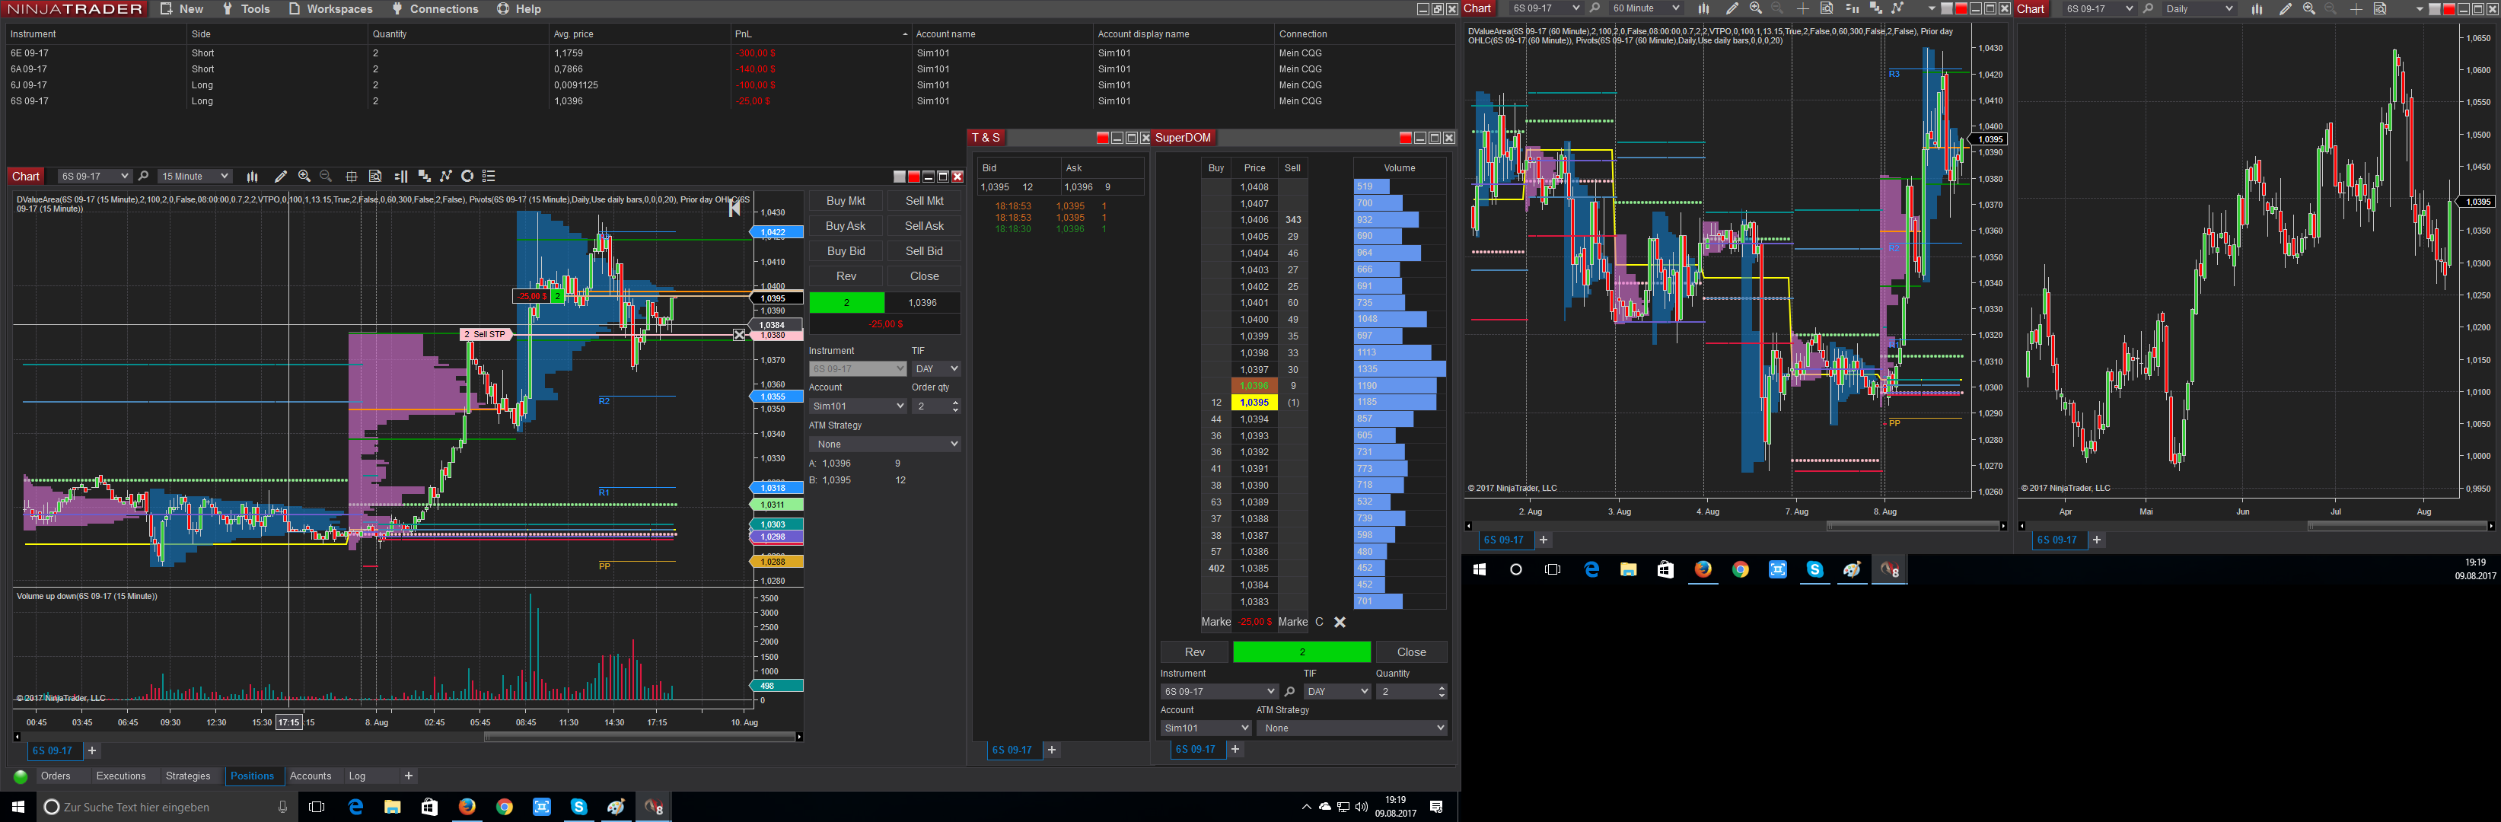
Task: Open SuperDOM ATM Strategy None dropdown
Action: (x=1352, y=728)
